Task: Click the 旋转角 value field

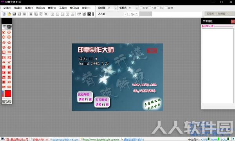Action: (x=111, y=8)
